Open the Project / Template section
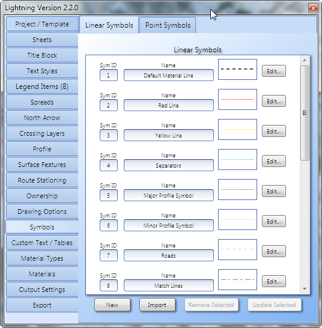The height and width of the screenshot is (328, 322). [42, 24]
